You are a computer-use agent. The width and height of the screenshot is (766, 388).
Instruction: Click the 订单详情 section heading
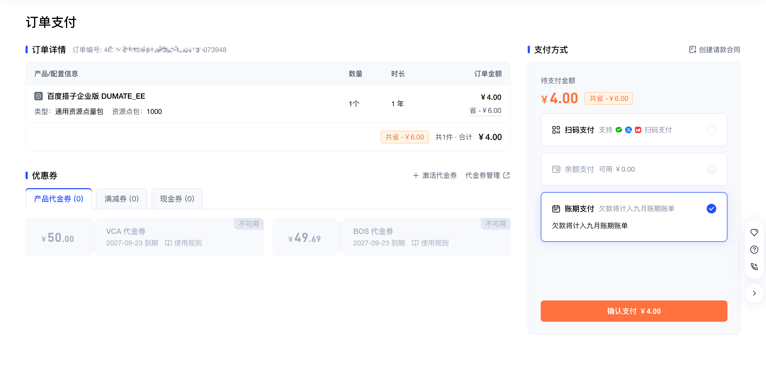tap(49, 50)
